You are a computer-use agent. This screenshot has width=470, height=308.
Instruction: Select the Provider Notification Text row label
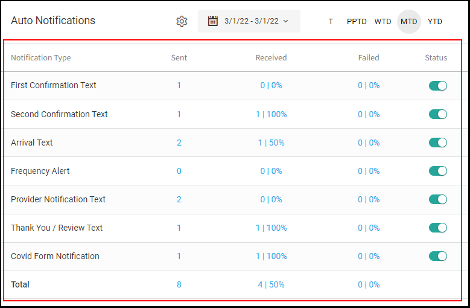coord(58,199)
